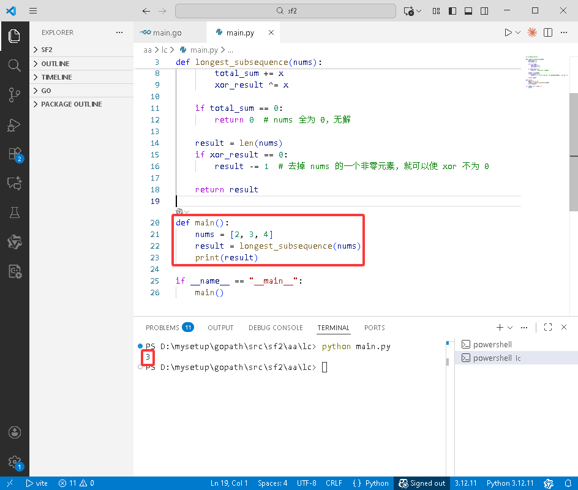Image resolution: width=578 pixels, height=490 pixels.
Task: Expand the SF2 folder section
Action: (x=81, y=50)
